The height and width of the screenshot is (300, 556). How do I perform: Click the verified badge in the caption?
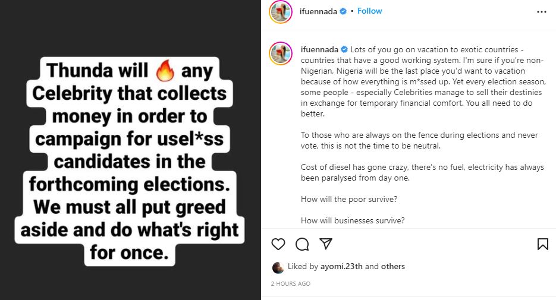pyautogui.click(x=343, y=49)
